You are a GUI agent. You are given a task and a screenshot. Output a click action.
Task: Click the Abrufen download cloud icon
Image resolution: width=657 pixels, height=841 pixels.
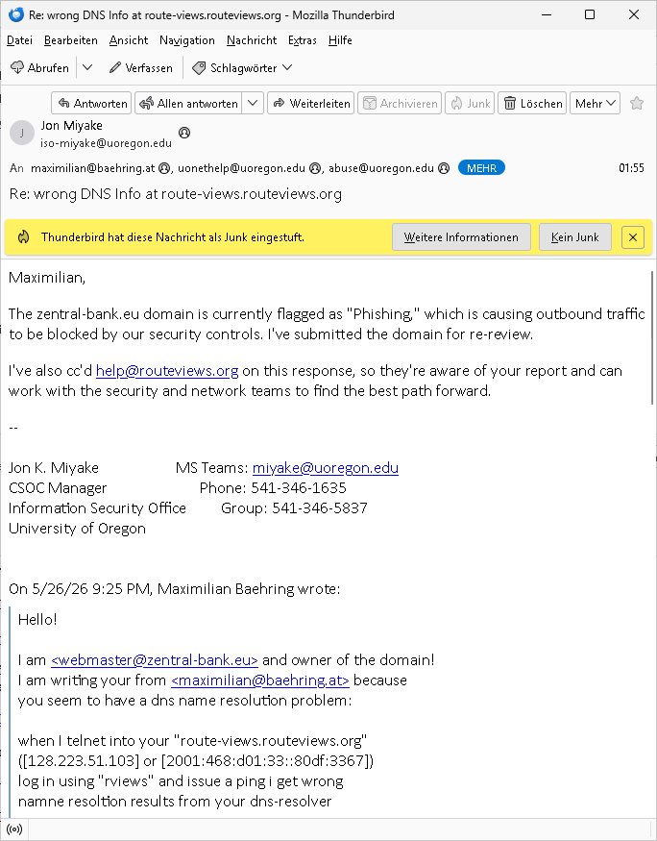point(17,67)
